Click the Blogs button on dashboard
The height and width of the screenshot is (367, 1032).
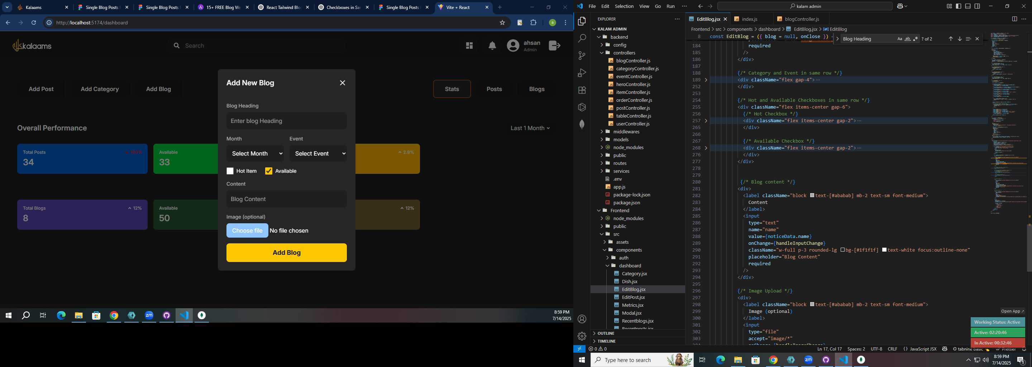tap(537, 89)
